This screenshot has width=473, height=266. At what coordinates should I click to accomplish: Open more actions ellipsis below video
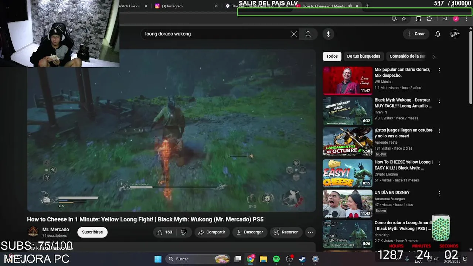(310, 232)
